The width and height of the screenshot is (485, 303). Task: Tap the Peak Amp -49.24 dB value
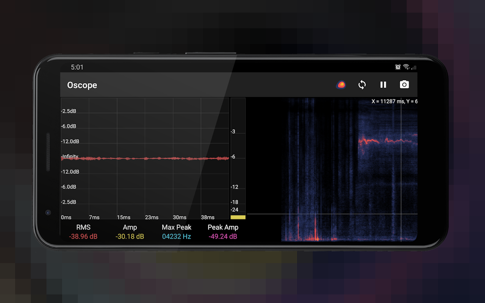pyautogui.click(x=223, y=237)
